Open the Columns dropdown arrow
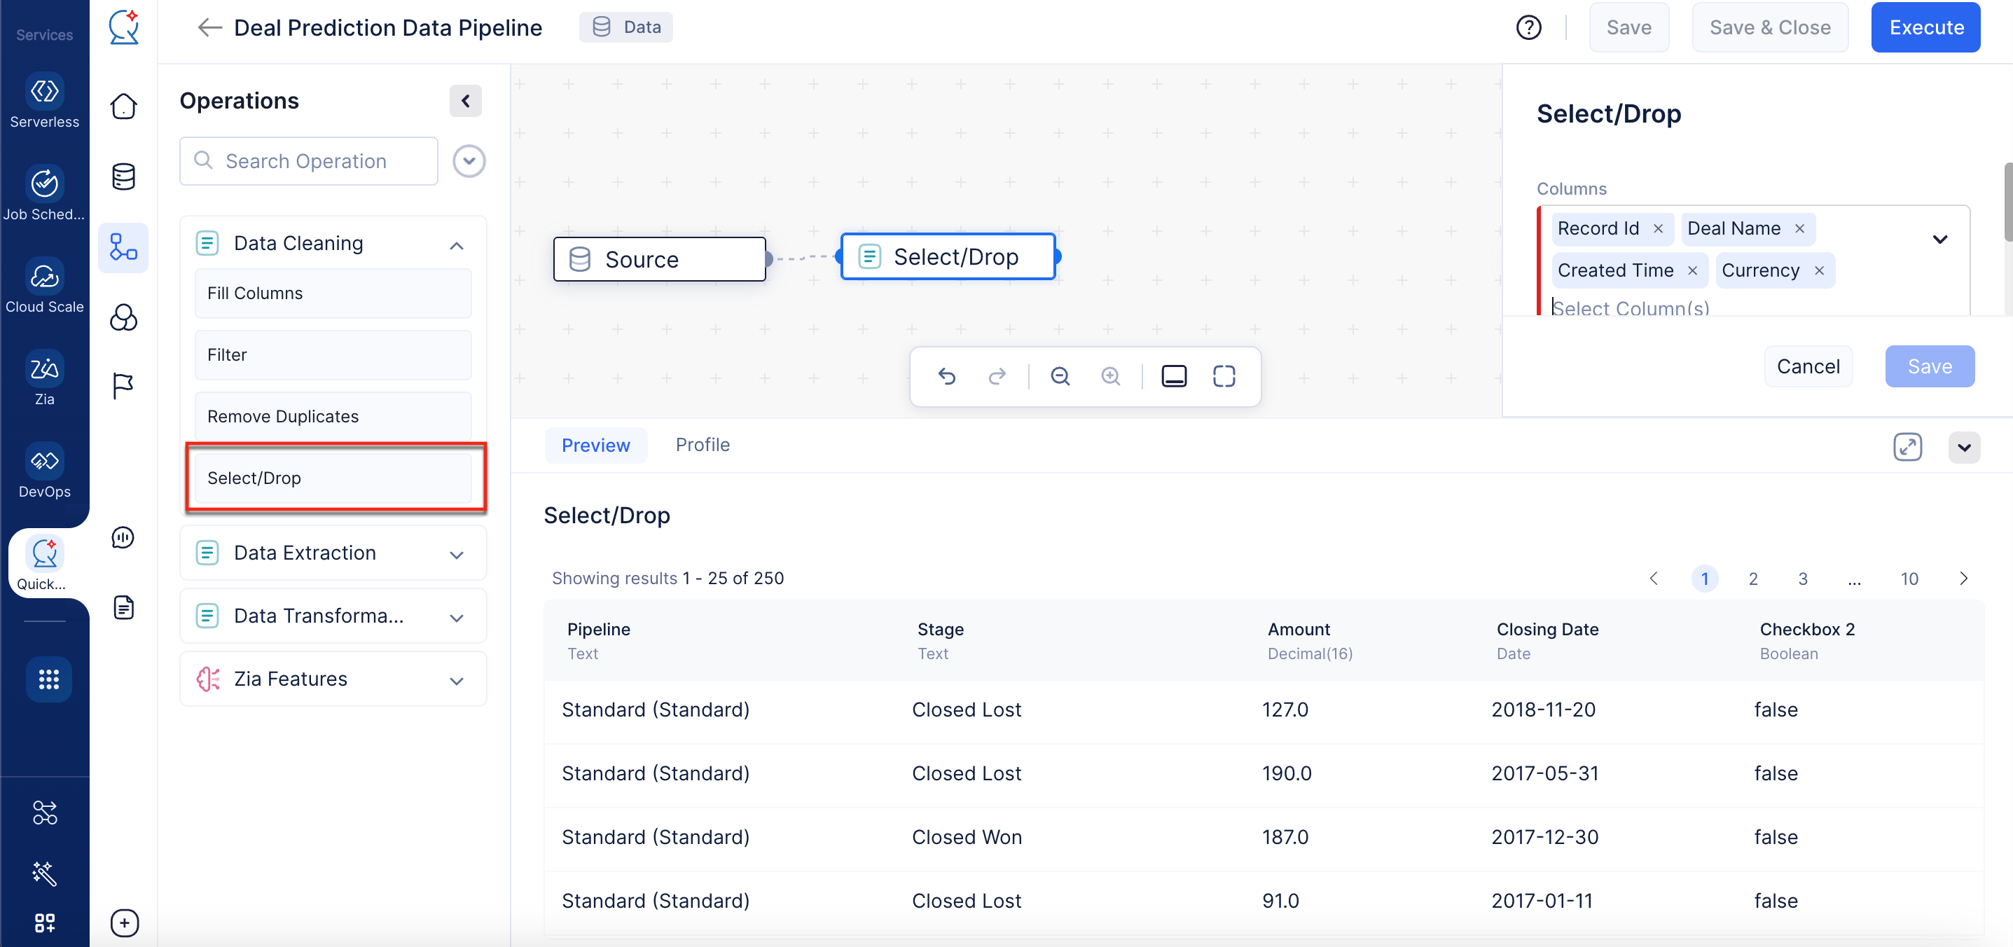The width and height of the screenshot is (2013, 947). (1939, 239)
